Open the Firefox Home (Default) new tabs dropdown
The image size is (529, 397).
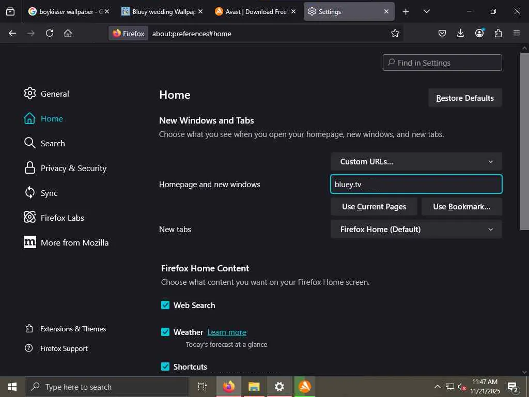(416, 229)
